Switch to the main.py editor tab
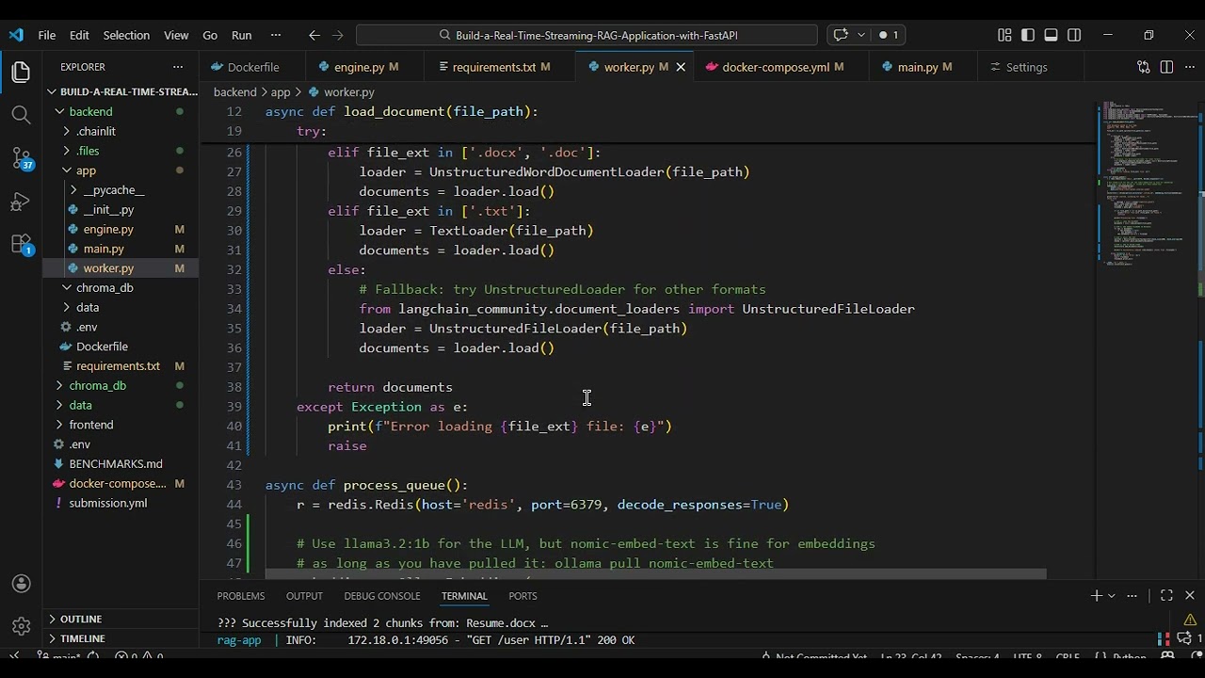The width and height of the screenshot is (1205, 678). 924,67
